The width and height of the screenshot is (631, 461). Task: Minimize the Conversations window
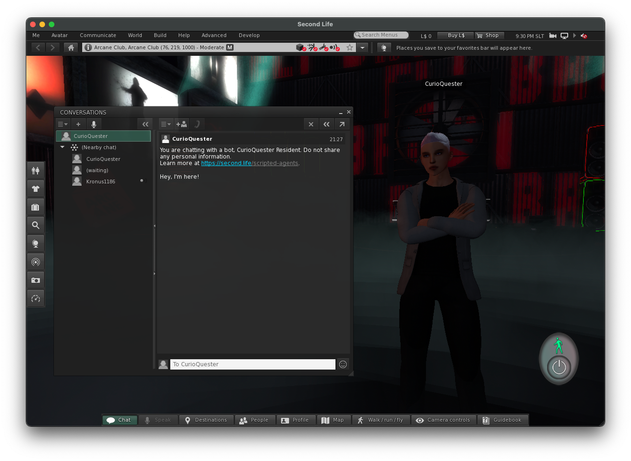pyautogui.click(x=341, y=113)
